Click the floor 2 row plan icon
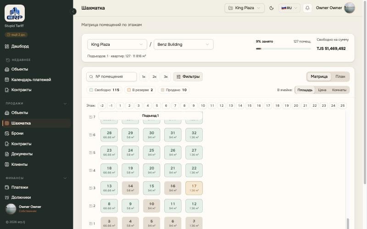The width and height of the screenshot is (367, 229). tap(90, 206)
